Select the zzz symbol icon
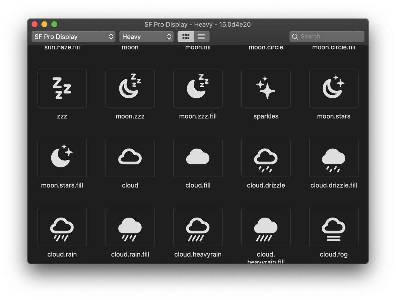396x300 pixels. (x=62, y=89)
